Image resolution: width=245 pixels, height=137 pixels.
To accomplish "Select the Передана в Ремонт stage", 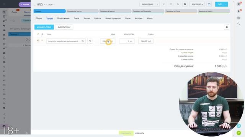I will coord(115,11).
